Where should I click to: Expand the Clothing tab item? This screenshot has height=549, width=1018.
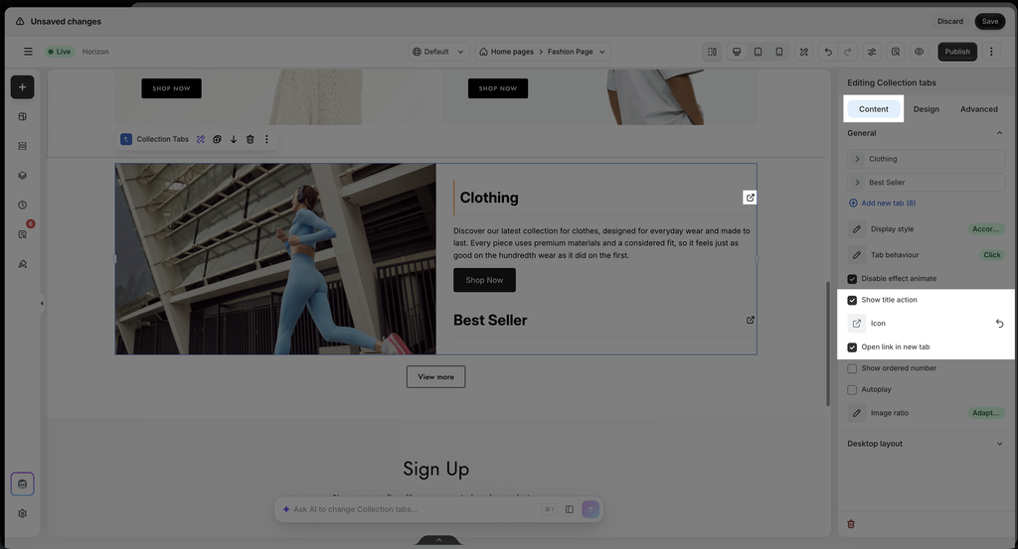pyautogui.click(x=927, y=159)
